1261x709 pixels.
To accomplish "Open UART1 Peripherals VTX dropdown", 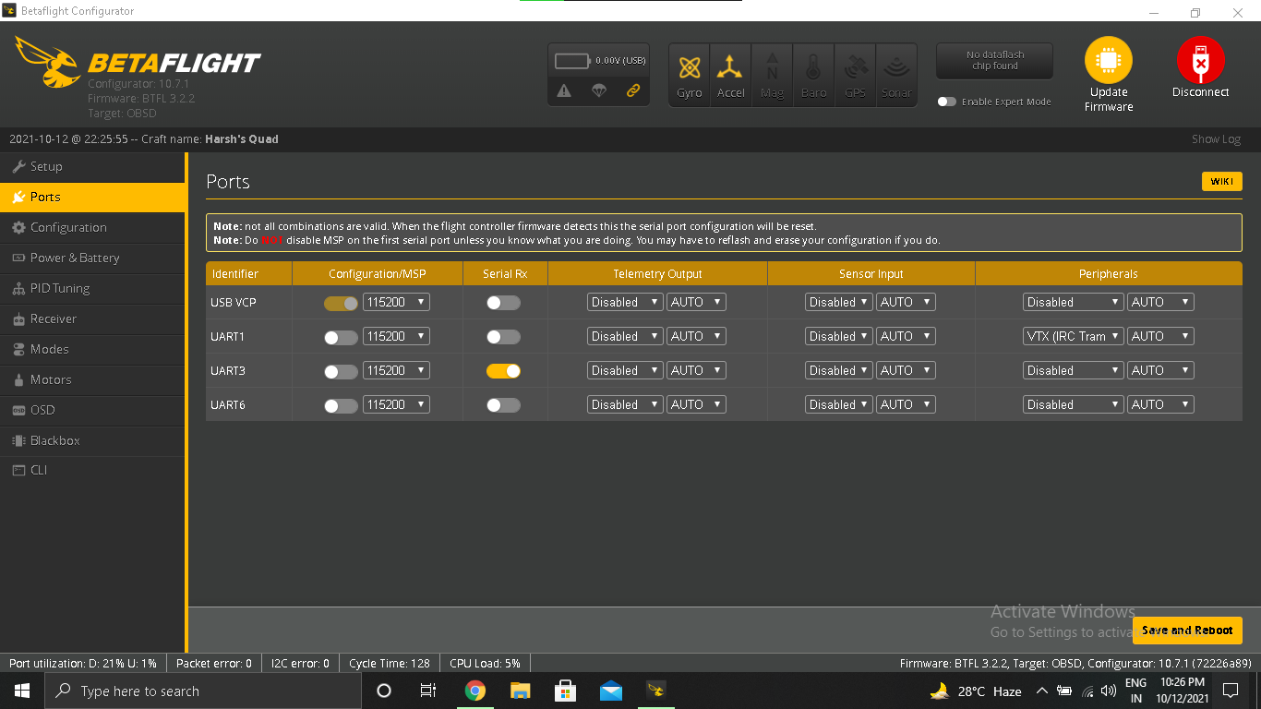I will [x=1073, y=337].
